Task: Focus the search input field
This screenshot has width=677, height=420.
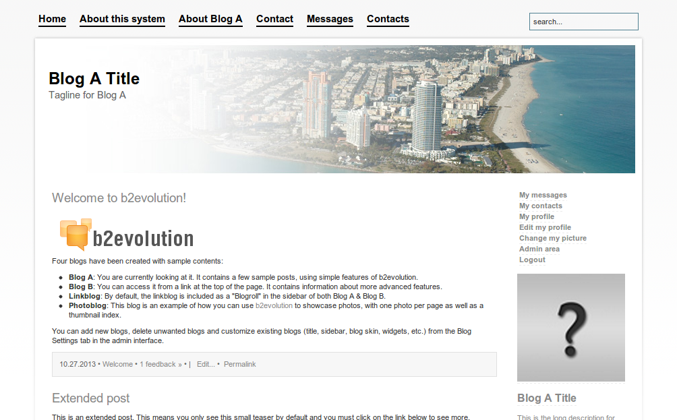Action: pyautogui.click(x=584, y=22)
